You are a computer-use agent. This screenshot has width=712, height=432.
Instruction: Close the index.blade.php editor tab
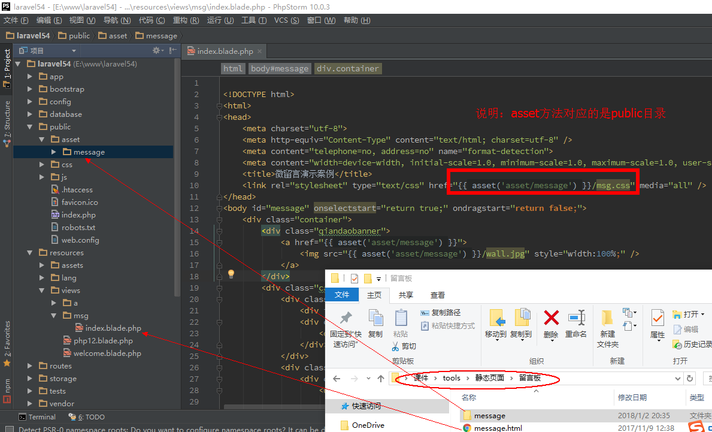click(259, 52)
